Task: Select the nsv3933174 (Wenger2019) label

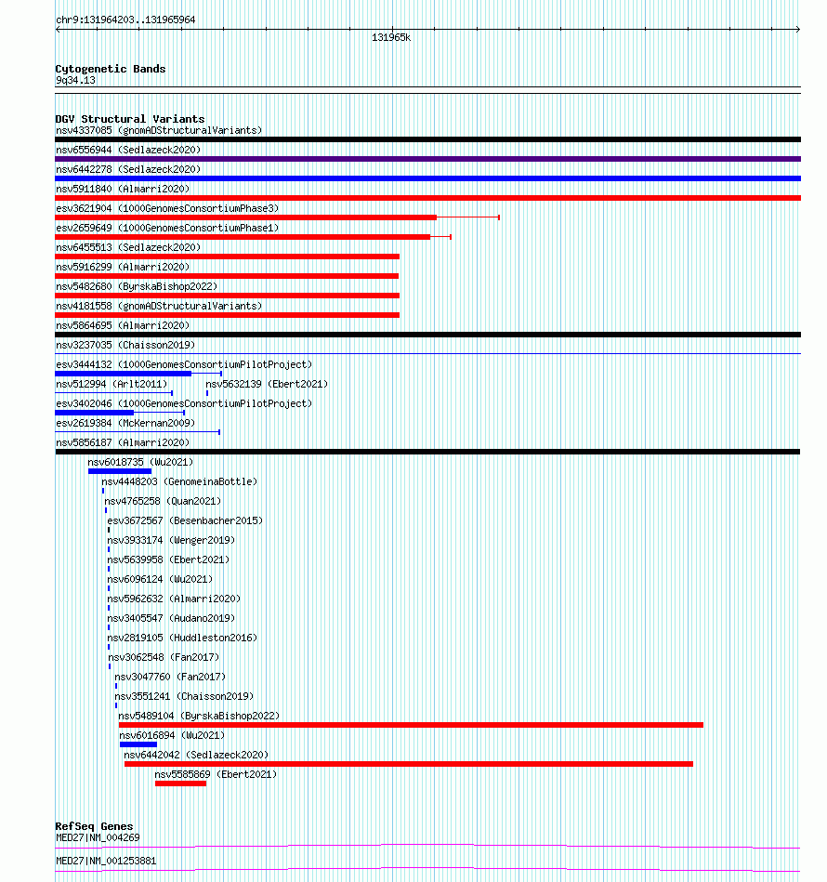Action: (171, 541)
